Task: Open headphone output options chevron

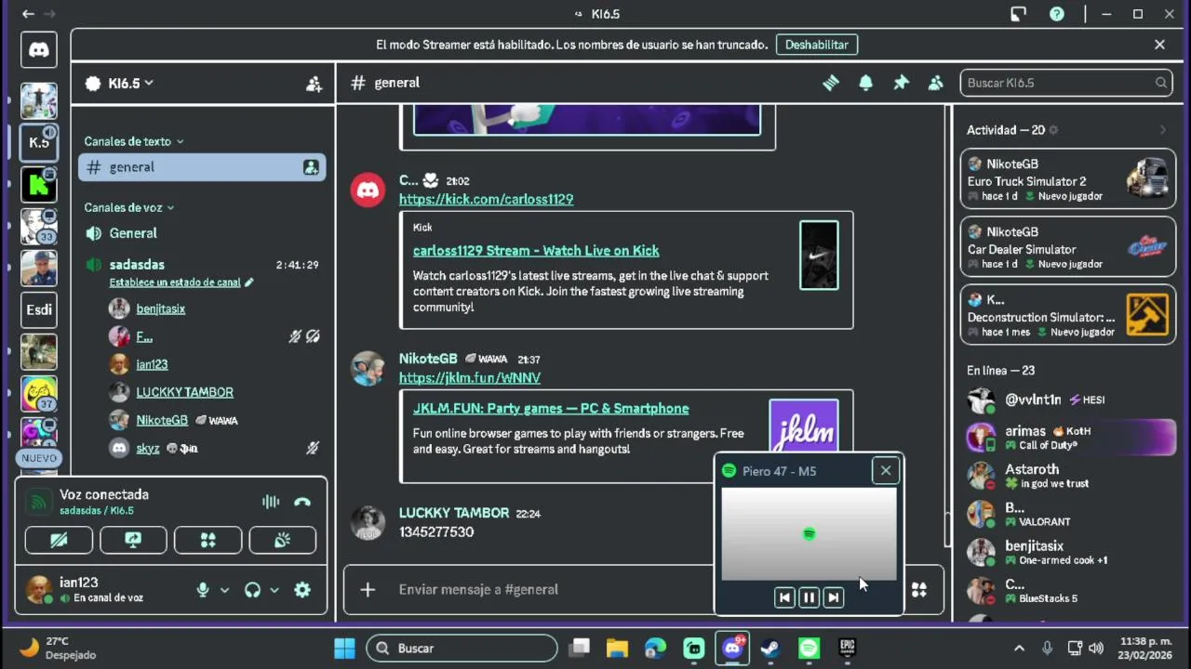Action: [274, 590]
